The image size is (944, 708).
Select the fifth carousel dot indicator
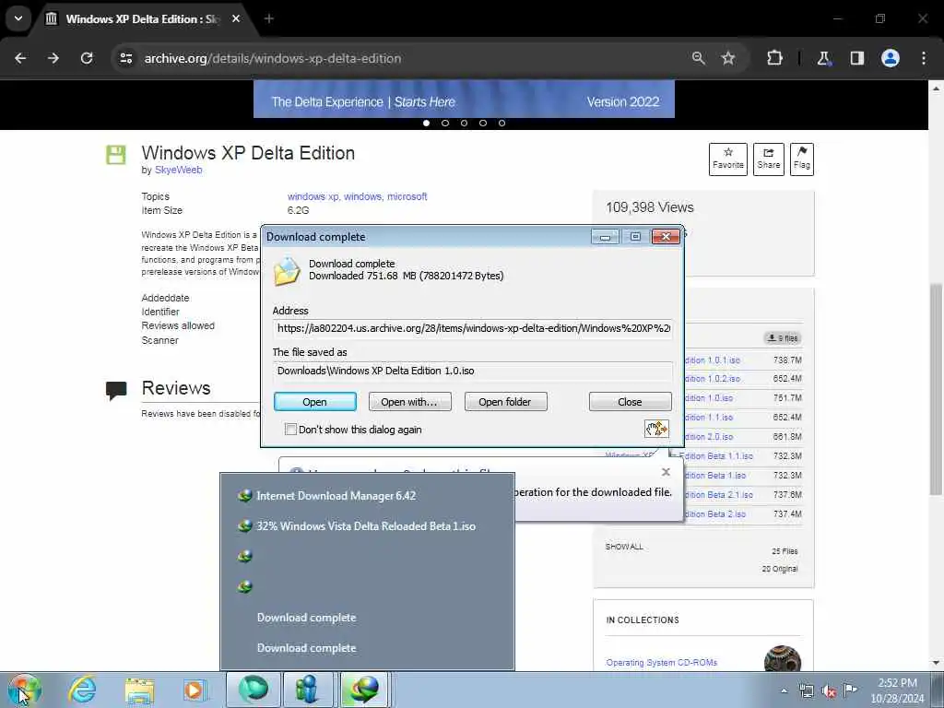tap(502, 123)
